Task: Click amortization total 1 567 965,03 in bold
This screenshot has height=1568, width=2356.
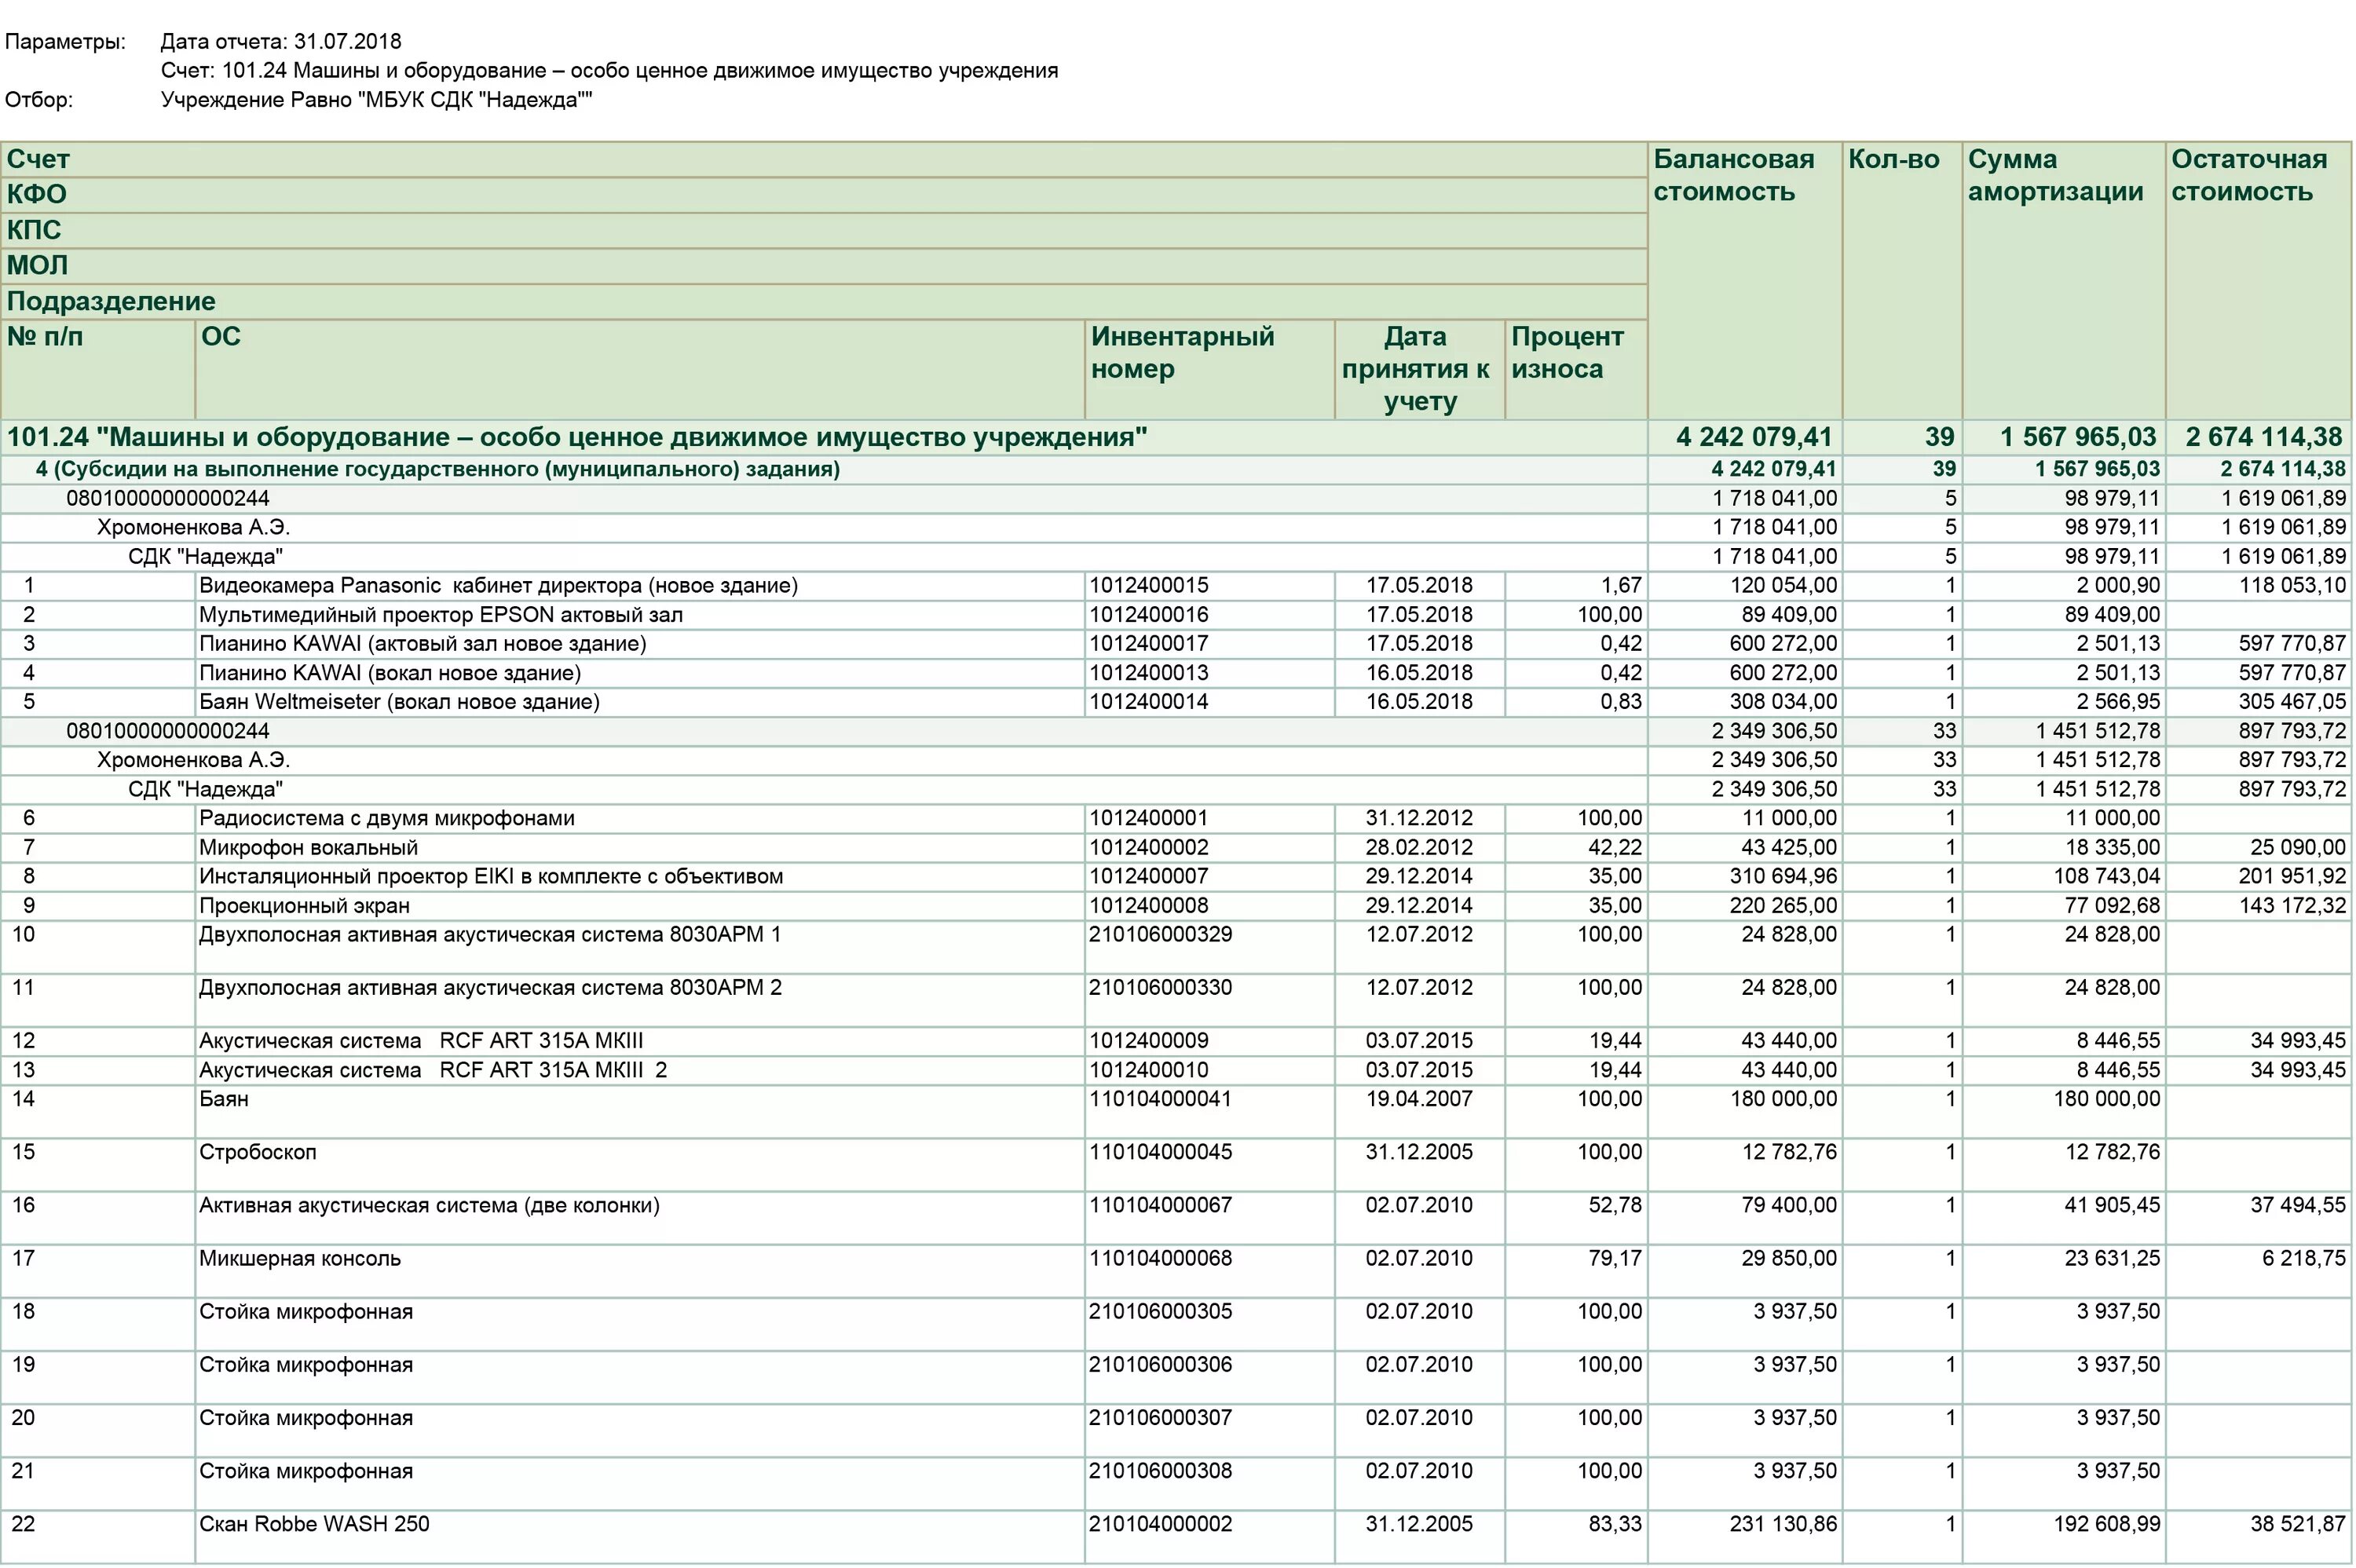Action: click(2078, 437)
